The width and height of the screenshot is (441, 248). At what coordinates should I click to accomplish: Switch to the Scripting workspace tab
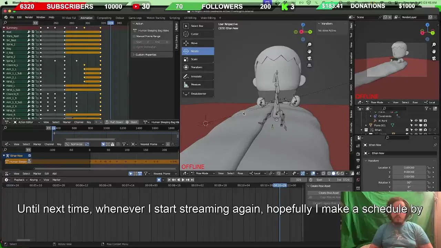(174, 18)
